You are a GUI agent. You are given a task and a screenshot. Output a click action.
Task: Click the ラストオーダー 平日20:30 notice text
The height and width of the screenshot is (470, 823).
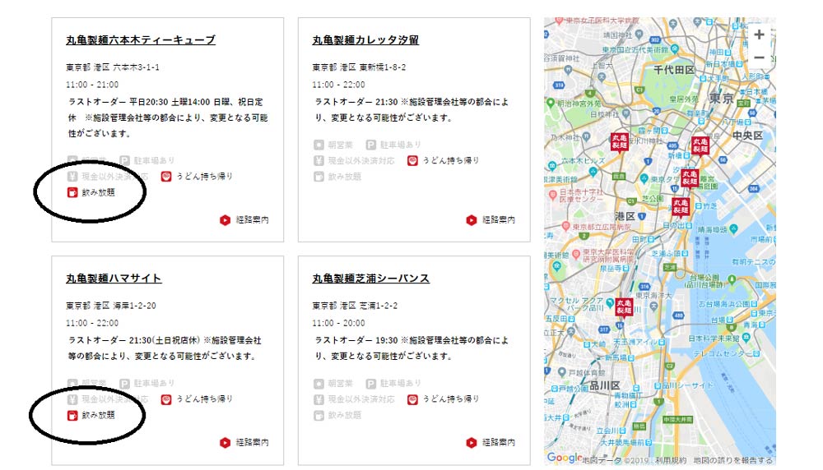click(x=168, y=117)
